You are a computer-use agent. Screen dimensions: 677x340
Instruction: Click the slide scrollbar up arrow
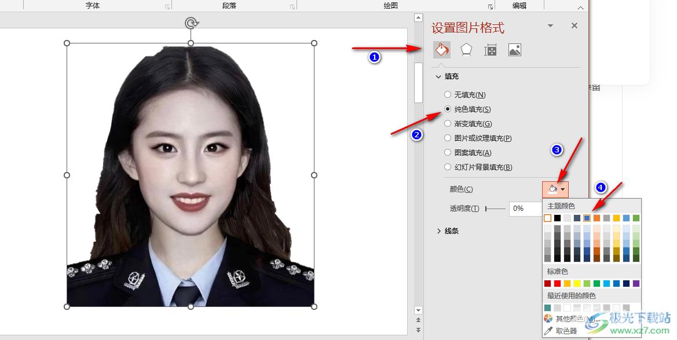pos(418,18)
